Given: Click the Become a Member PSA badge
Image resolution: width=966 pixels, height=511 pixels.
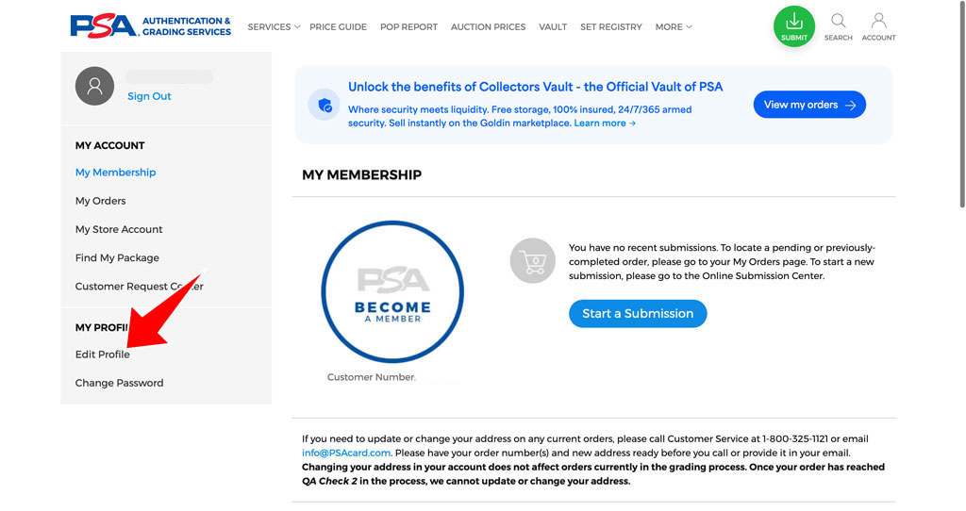Looking at the screenshot, I should [392, 292].
